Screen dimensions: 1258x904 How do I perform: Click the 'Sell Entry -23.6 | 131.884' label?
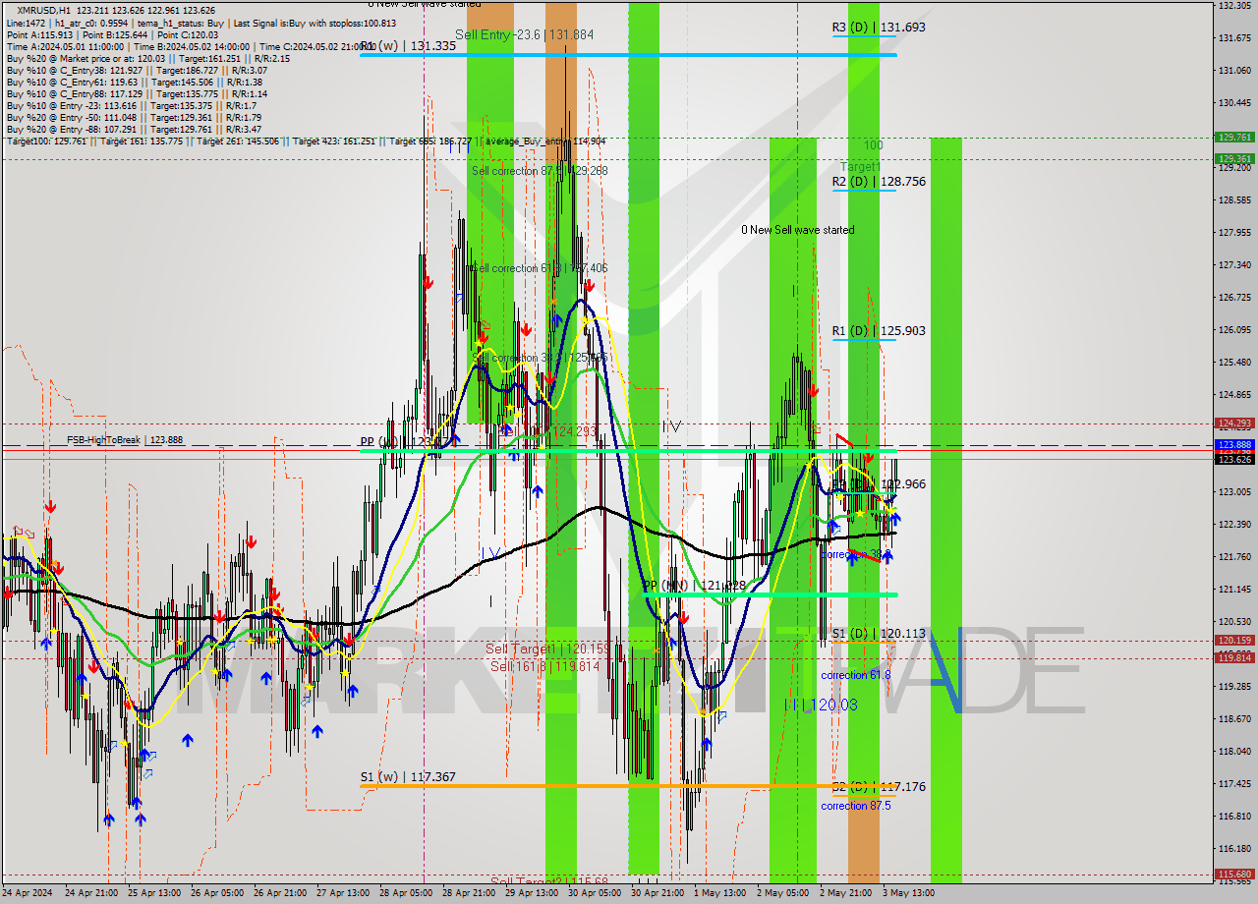[524, 34]
